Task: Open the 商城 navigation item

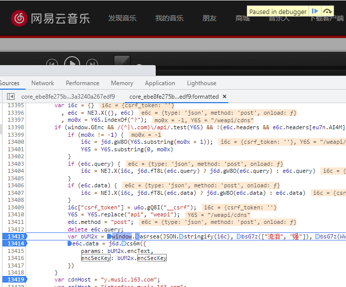Action: 242,18
